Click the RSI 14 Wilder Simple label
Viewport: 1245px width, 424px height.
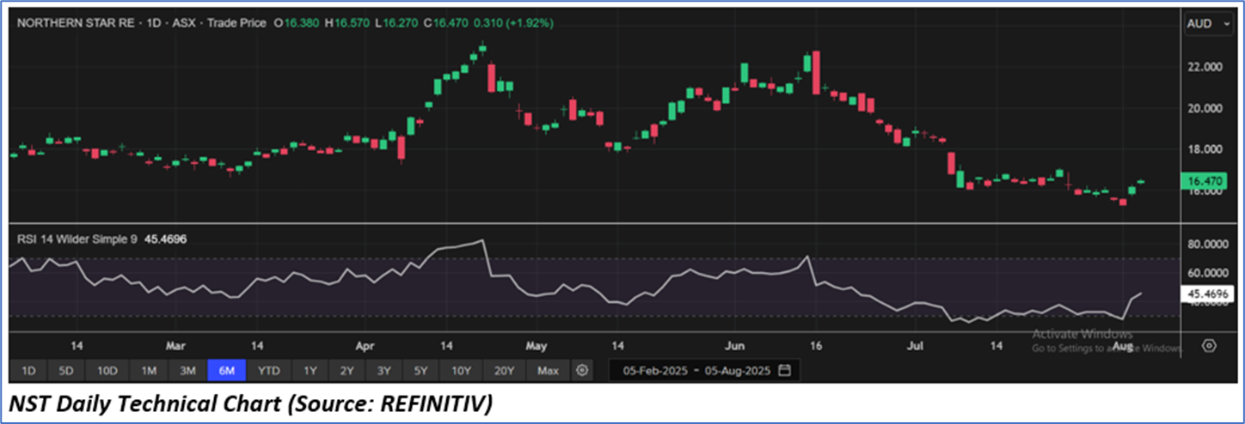(77, 239)
